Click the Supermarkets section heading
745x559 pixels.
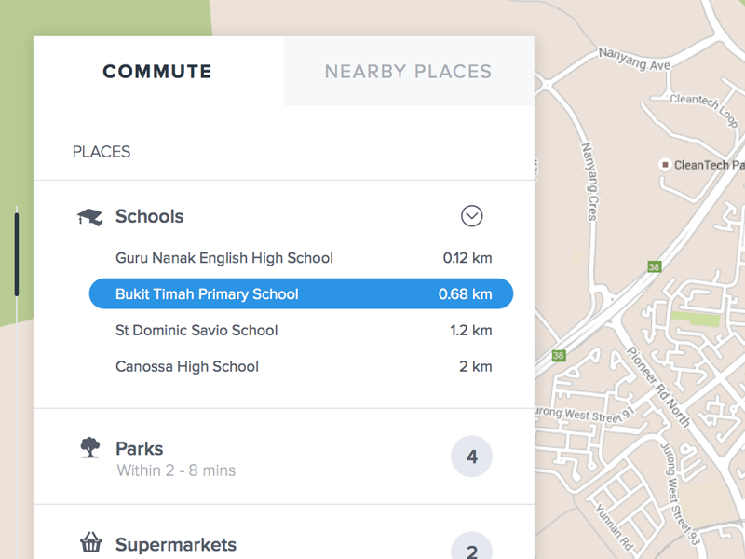tap(176, 545)
